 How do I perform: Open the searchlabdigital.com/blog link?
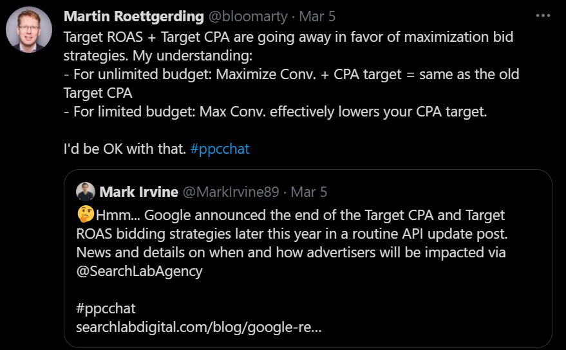tap(199, 327)
